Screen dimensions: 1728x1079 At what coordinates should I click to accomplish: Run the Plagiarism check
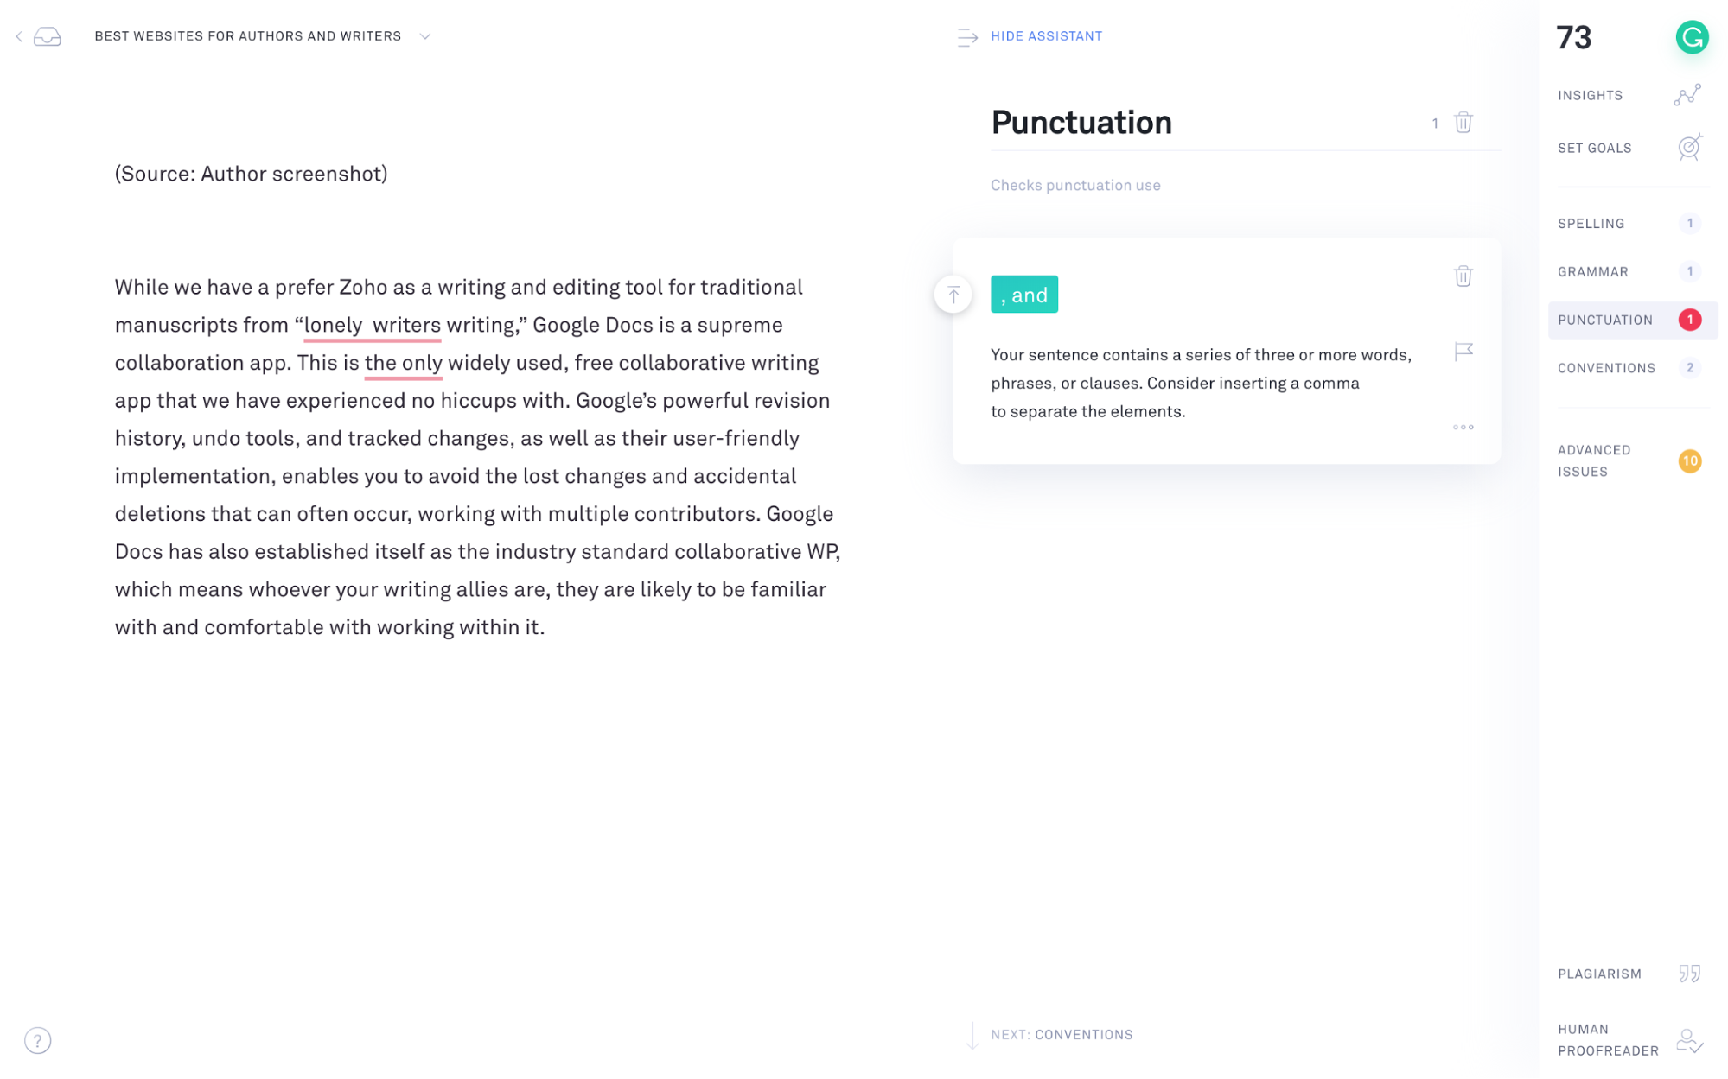pos(1629,974)
